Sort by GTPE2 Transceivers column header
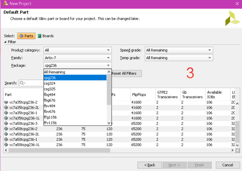The height and width of the screenshot is (171, 242). (x=168, y=95)
